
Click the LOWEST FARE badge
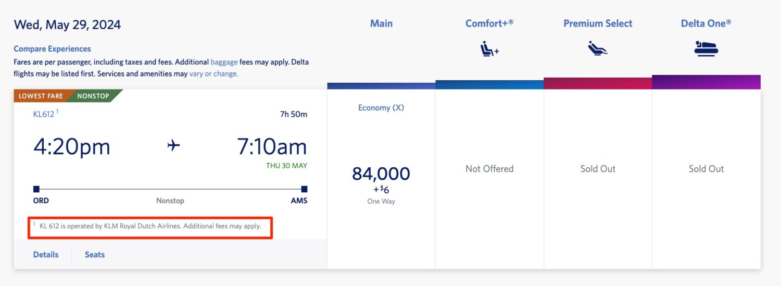click(x=41, y=96)
